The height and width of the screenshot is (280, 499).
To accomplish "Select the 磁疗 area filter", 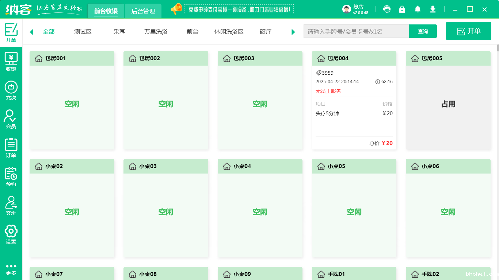I will click(266, 32).
